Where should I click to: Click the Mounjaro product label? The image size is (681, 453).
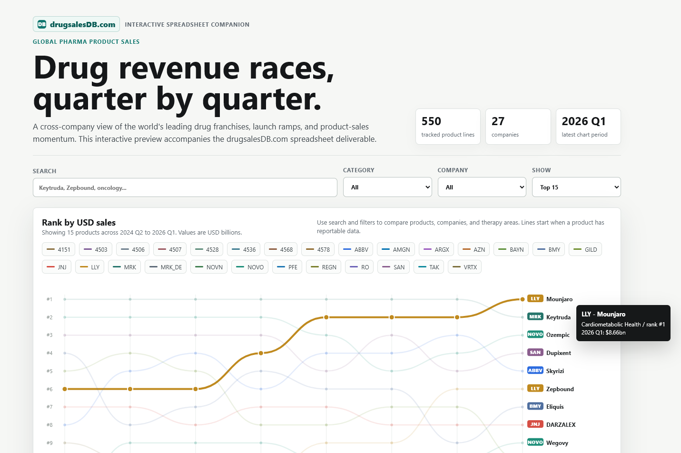click(559, 299)
